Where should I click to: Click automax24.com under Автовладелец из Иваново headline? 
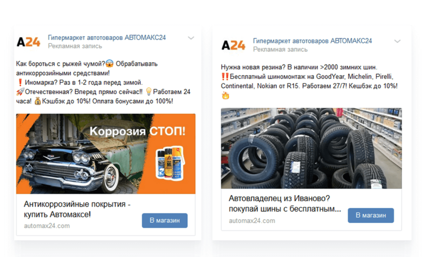252,221
